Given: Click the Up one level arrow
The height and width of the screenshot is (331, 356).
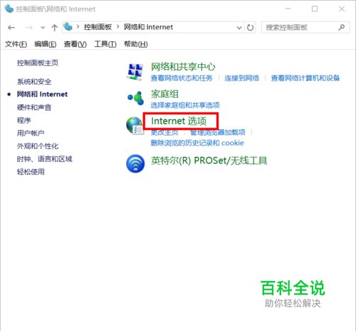Looking at the screenshot, I should (55, 28).
